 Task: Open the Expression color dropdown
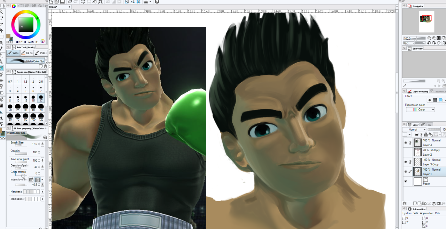(x=421, y=110)
